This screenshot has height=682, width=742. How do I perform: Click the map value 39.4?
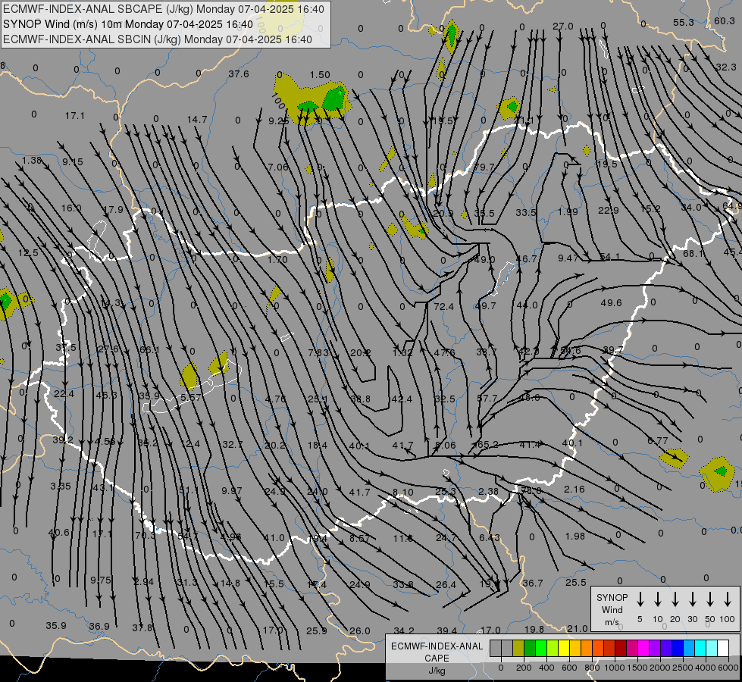tap(446, 630)
